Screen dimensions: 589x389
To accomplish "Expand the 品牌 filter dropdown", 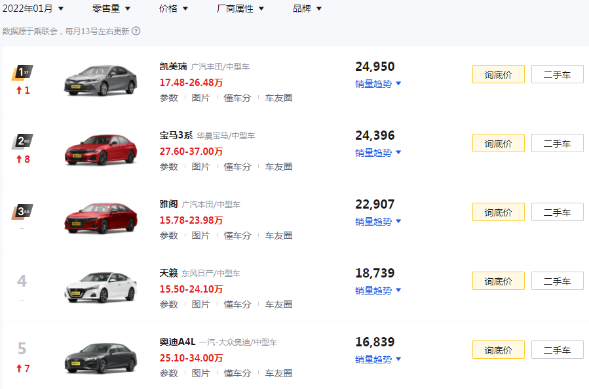I will click(x=307, y=9).
